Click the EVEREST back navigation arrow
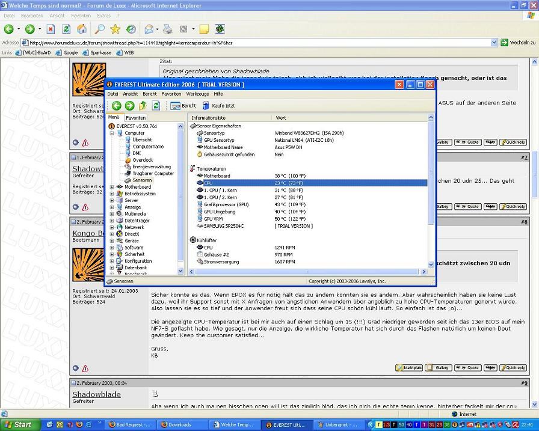Image resolution: width=539 pixels, height=431 pixels. pos(116,106)
